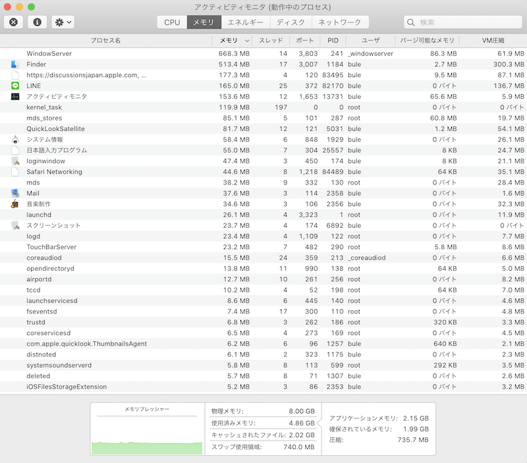The height and width of the screenshot is (463, 527).
Task: Click the magnifying glass search icon
Action: [x=412, y=22]
